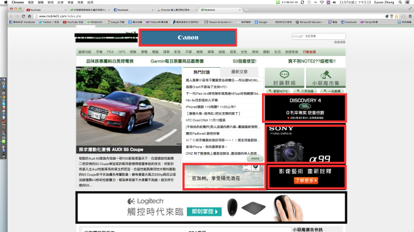Open the Chrome hamburger menu
Viewport: 414px width, 232px height.
pos(410,16)
